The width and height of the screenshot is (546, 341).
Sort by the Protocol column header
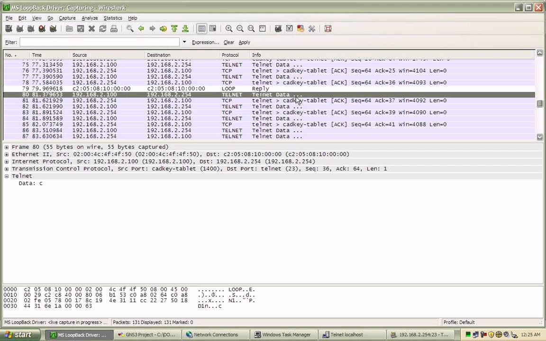[234, 55]
